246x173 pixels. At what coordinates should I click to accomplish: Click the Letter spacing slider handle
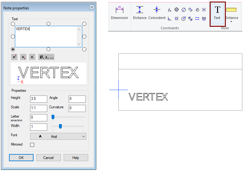click(x=53, y=117)
